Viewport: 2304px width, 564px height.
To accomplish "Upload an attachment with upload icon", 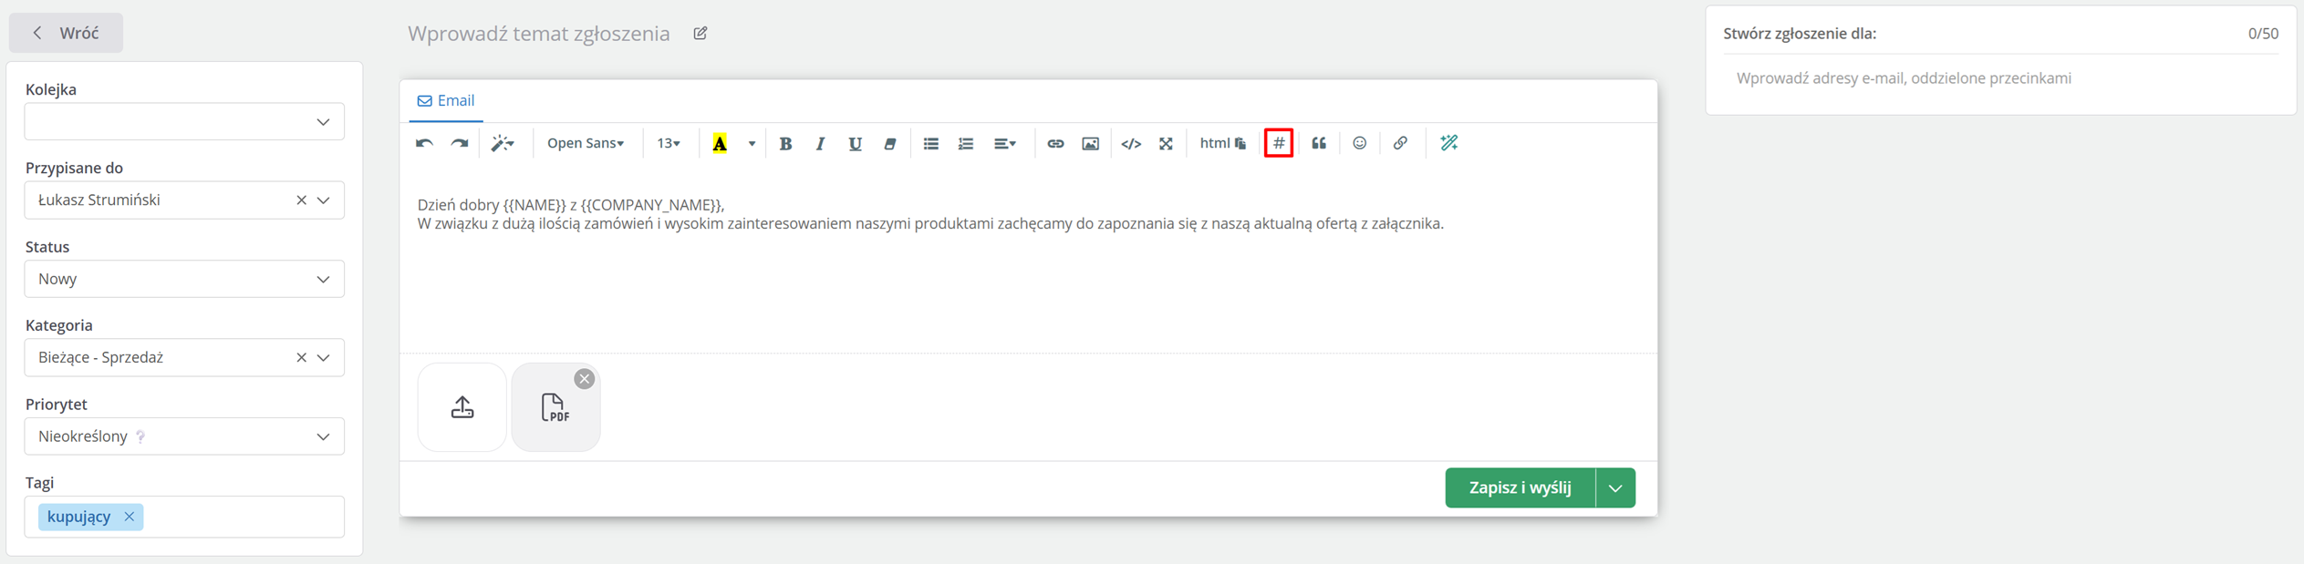I will point(462,406).
